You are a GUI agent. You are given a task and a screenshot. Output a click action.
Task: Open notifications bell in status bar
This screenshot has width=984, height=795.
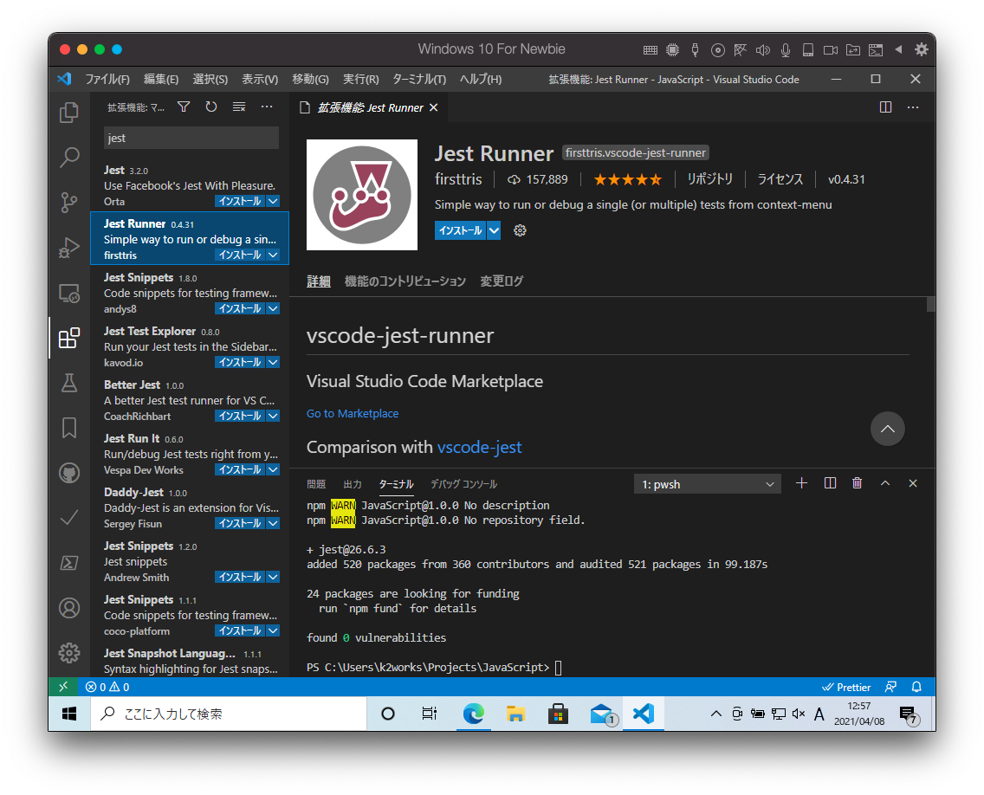pyautogui.click(x=916, y=687)
